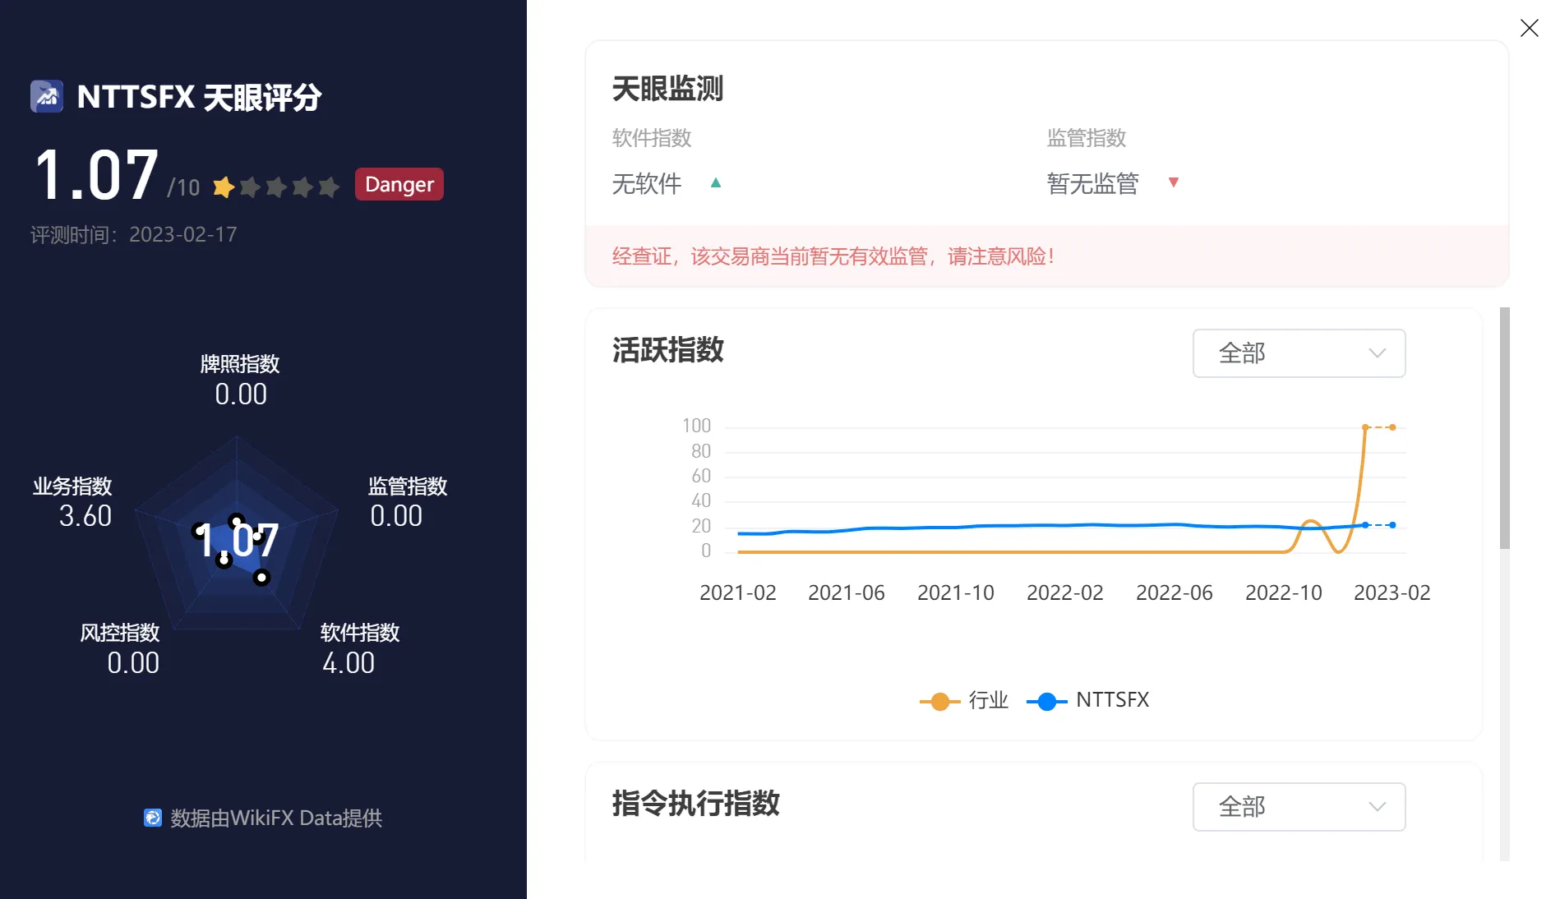Click the 2023-02 axis label
The width and height of the screenshot is (1560, 899).
click(1392, 592)
